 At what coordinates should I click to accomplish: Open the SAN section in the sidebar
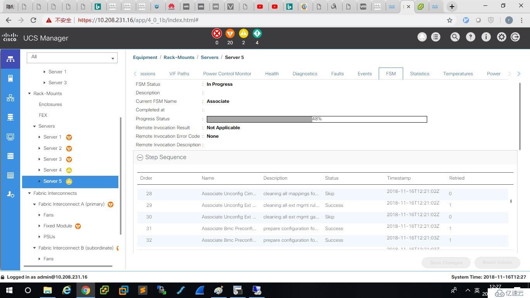10,117
